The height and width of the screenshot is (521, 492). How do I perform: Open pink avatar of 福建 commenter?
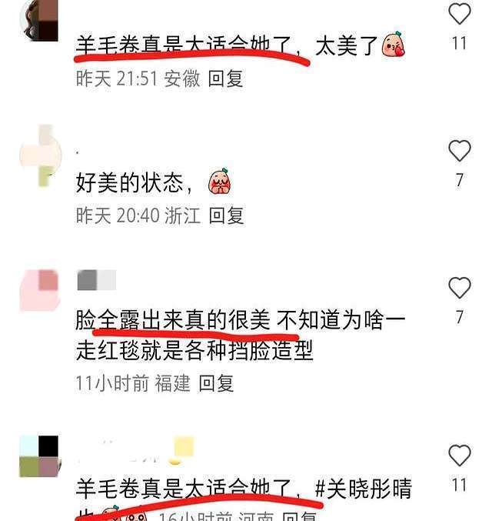pos(39,290)
